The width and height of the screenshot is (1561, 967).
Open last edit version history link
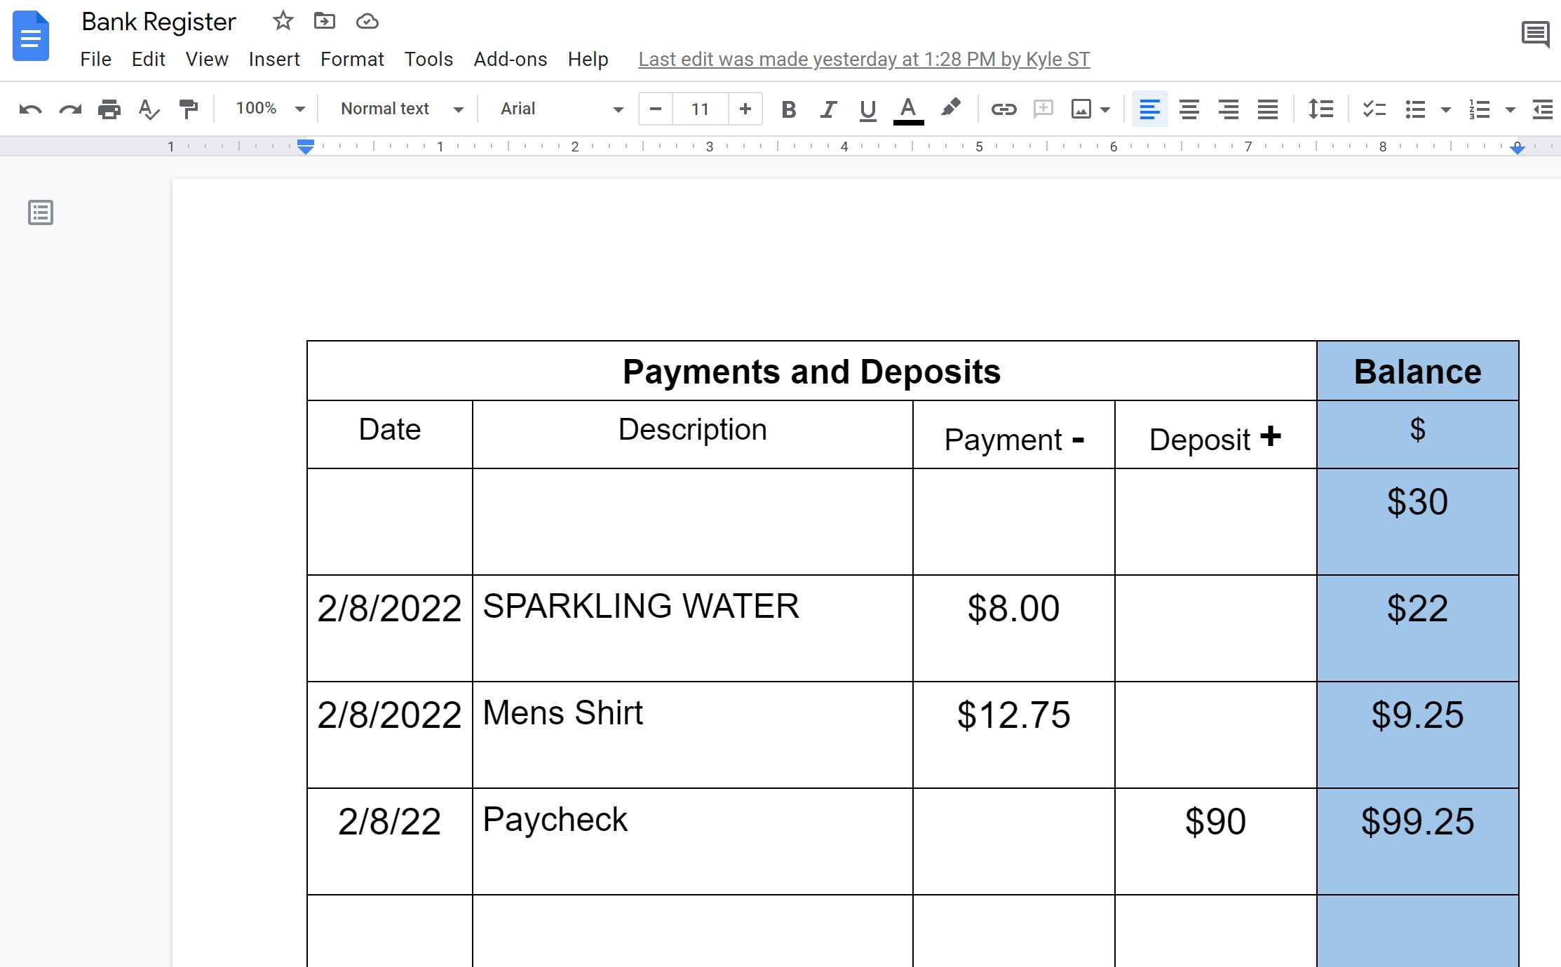click(863, 59)
